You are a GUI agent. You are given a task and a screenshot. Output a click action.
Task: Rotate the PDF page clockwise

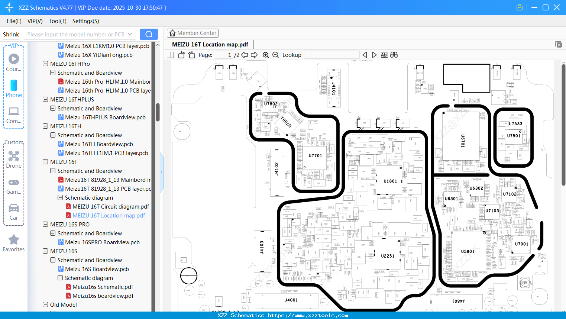[x=191, y=55]
